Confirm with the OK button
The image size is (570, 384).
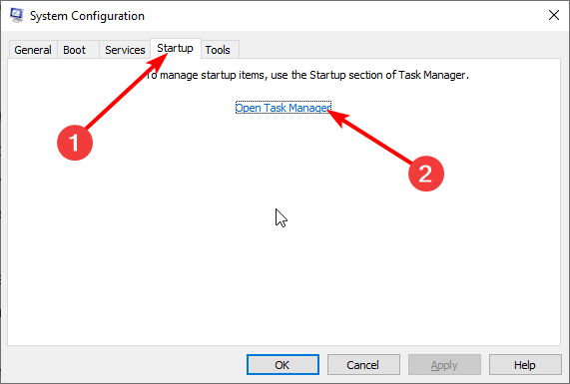point(283,365)
